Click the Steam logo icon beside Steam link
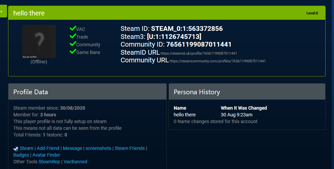This screenshot has height=169, width=334. 16,149
